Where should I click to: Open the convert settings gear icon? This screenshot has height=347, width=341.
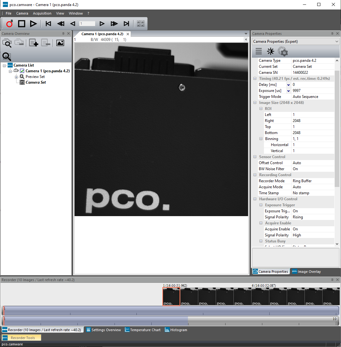(x=283, y=51)
